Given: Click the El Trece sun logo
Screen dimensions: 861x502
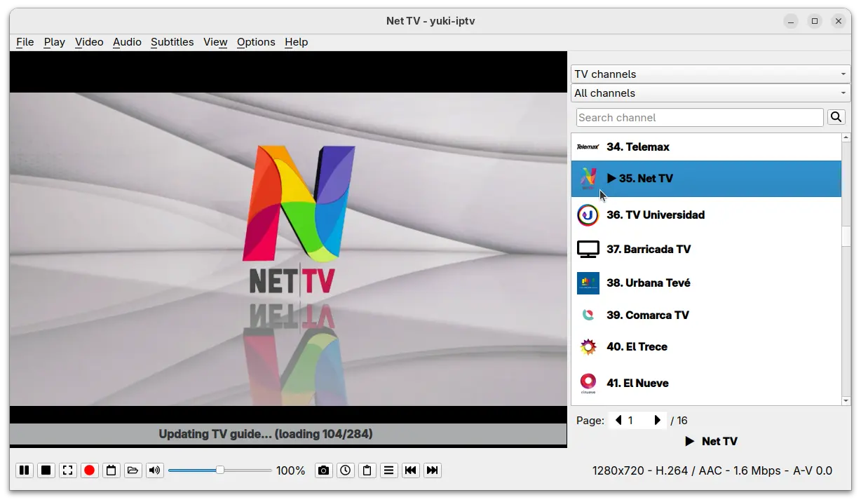Looking at the screenshot, I should [x=588, y=346].
